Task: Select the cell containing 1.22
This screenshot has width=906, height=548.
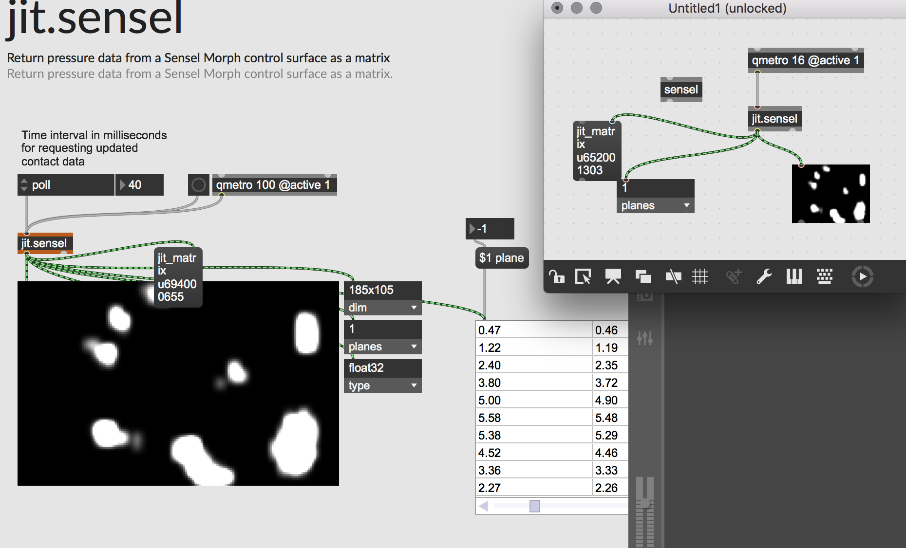Action: point(534,347)
